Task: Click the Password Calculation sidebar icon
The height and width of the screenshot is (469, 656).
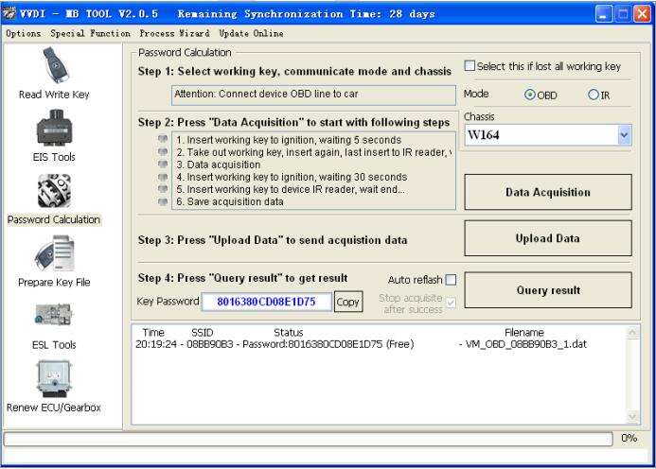Action: coord(54,192)
